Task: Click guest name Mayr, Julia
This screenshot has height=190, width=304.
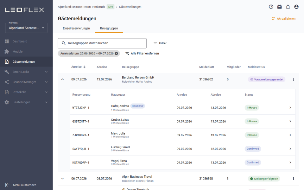Action: (x=118, y=133)
